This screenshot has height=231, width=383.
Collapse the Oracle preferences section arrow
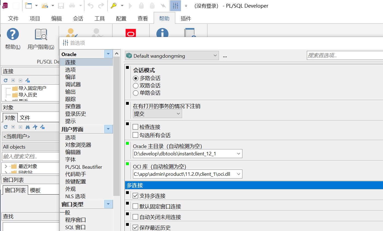(x=108, y=54)
